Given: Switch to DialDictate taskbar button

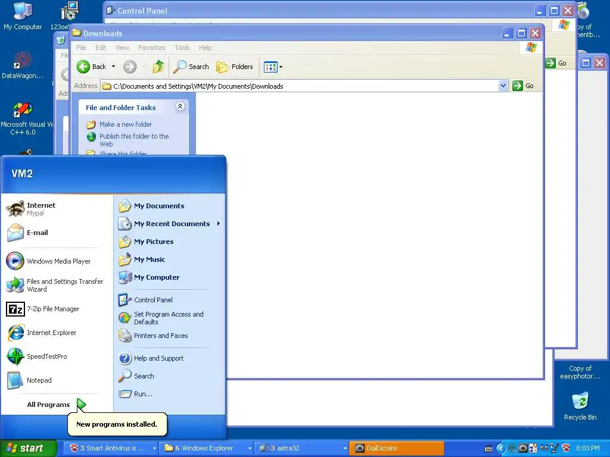Looking at the screenshot, I should tap(397, 448).
